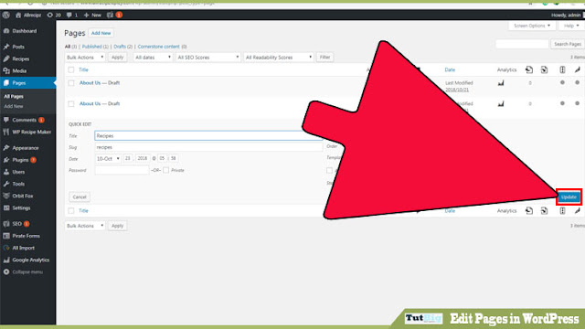The width and height of the screenshot is (585, 329).
Task: Click All Pages submenu link
Action: [x=14, y=96]
